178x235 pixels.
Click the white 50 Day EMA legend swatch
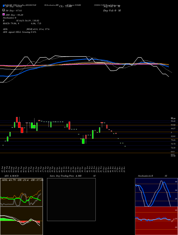point(4,10)
